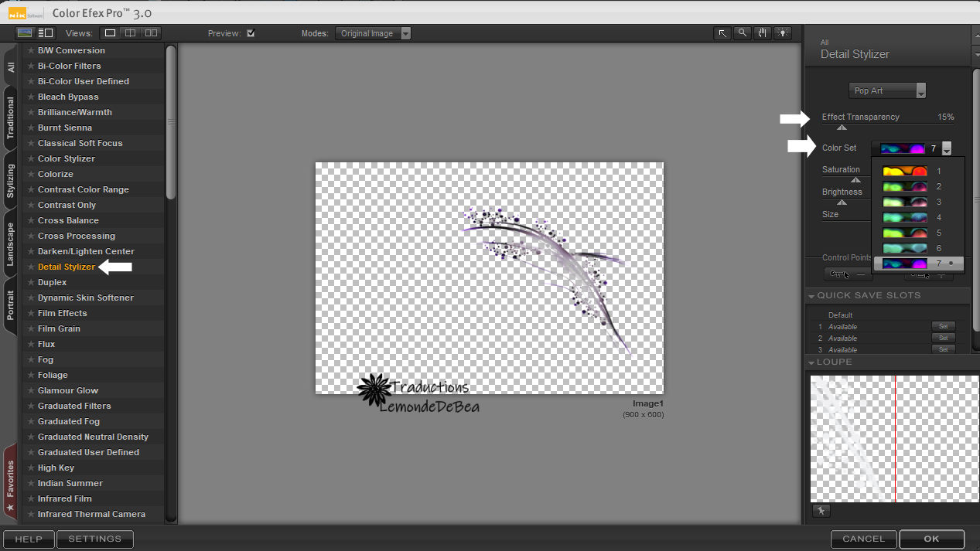This screenshot has height=551, width=980.
Task: Favorite the Bleach Bypass filter star
Action: [x=31, y=97]
